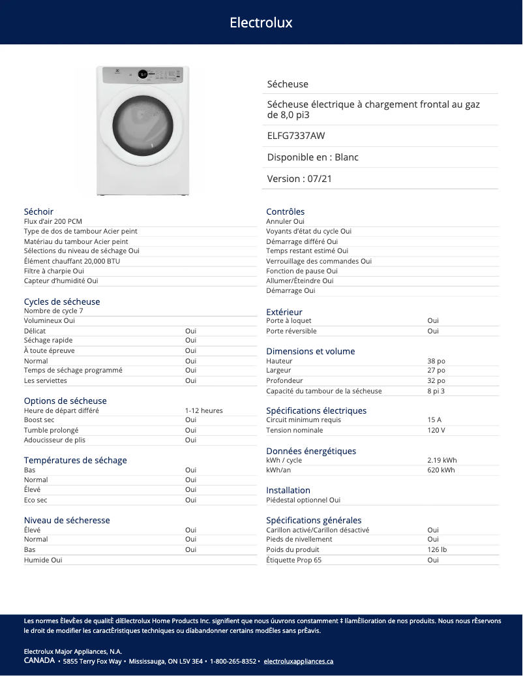Click the Séchoir section heading
The width and height of the screenshot is (523, 676).
(37, 211)
